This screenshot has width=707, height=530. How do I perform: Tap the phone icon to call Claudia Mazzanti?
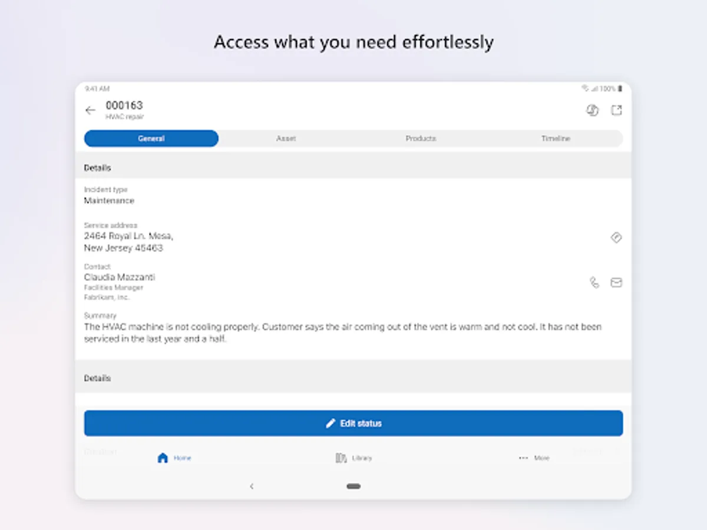(x=594, y=283)
